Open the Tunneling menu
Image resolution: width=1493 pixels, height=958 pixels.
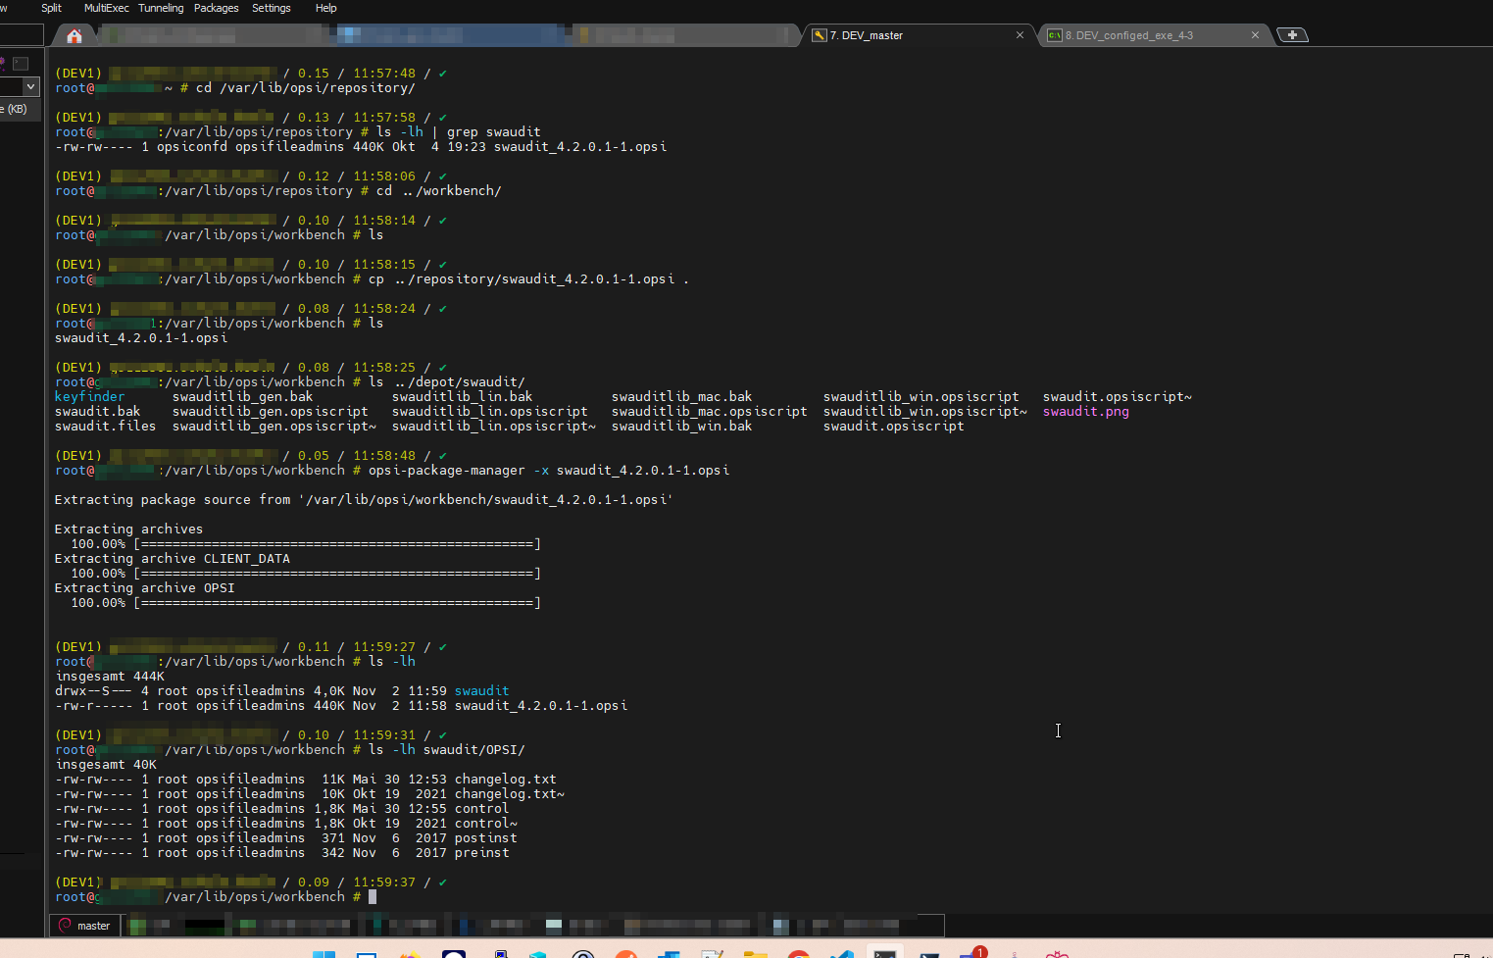161,8
